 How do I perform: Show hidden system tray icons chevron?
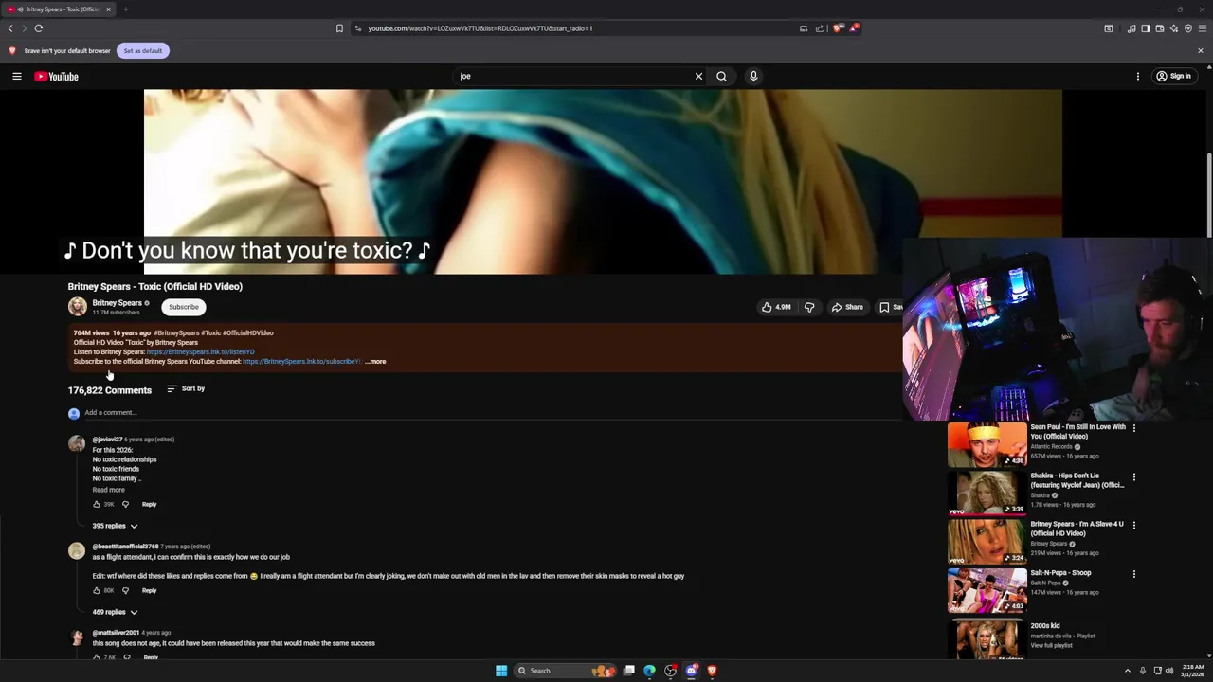point(1127,671)
